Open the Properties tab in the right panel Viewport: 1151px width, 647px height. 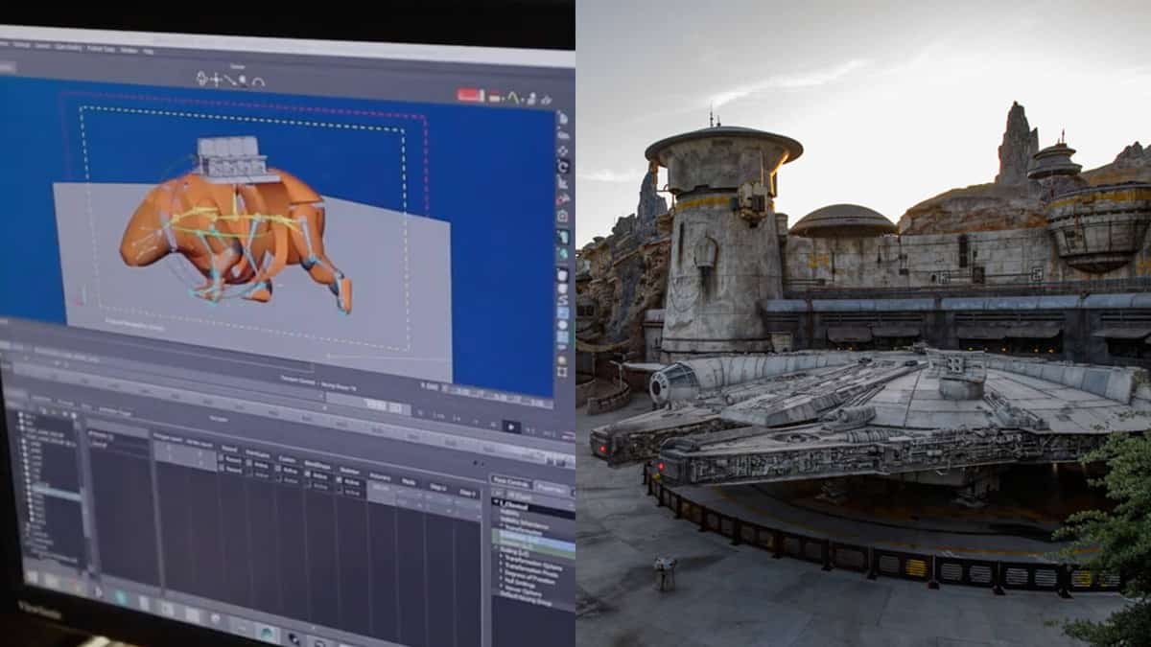click(552, 488)
